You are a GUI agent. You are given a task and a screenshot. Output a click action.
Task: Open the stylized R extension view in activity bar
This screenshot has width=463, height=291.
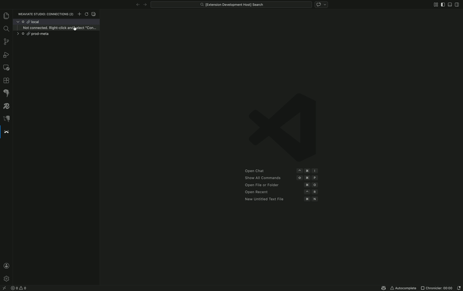click(6, 106)
